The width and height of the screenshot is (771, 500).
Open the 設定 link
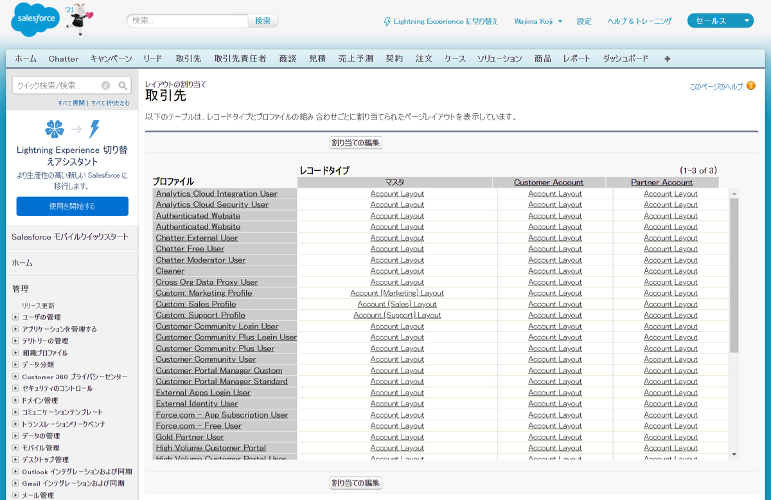tap(584, 21)
